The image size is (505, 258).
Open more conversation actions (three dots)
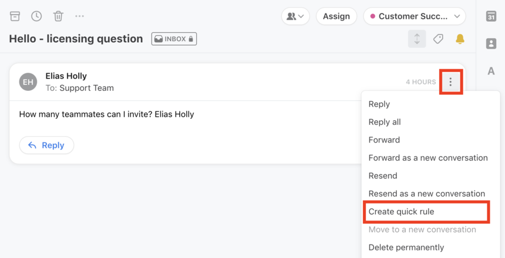(79, 16)
